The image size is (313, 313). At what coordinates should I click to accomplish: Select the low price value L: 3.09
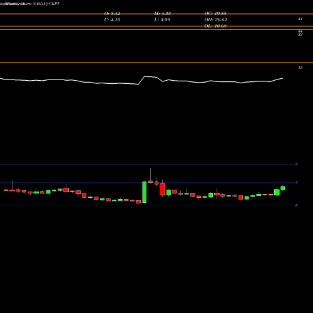pos(162,20)
